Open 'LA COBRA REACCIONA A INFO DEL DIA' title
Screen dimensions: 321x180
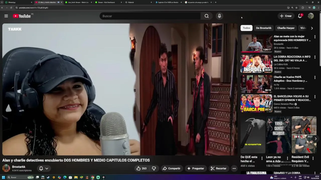(x=292, y=58)
